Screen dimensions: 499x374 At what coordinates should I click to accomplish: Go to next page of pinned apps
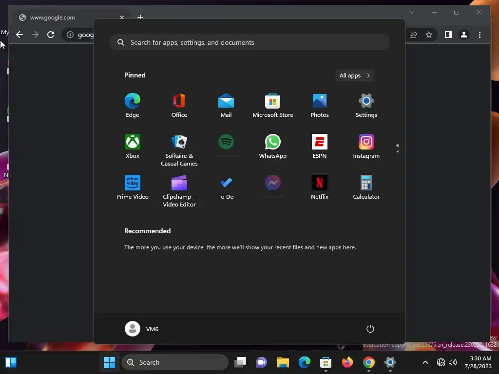click(398, 151)
